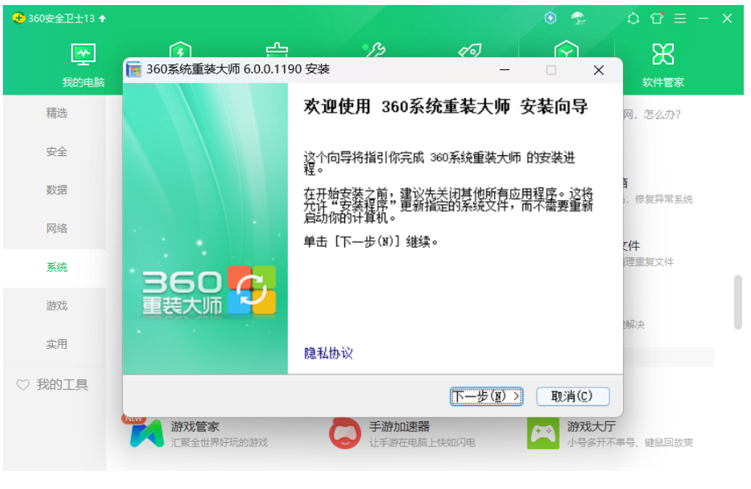This screenshot has width=751, height=489.
Task: Close the 360系统重装大师 installer dialog
Action: tap(598, 70)
